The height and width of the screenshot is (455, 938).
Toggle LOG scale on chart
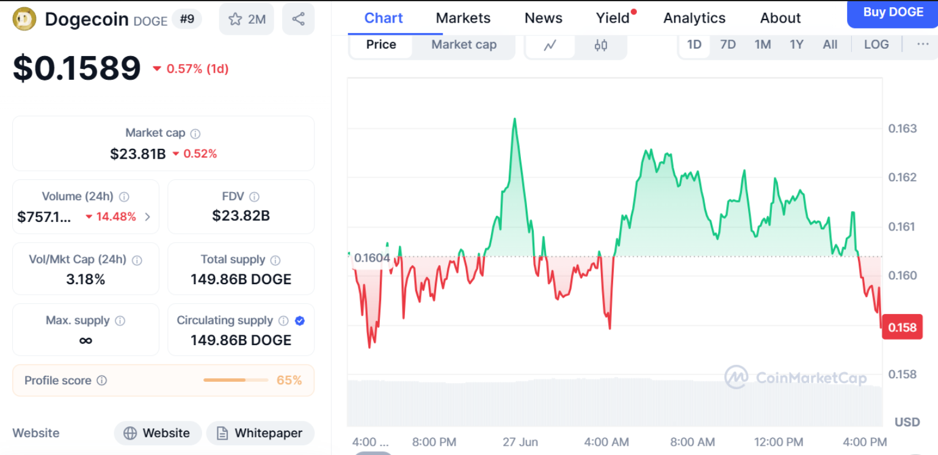click(x=876, y=45)
